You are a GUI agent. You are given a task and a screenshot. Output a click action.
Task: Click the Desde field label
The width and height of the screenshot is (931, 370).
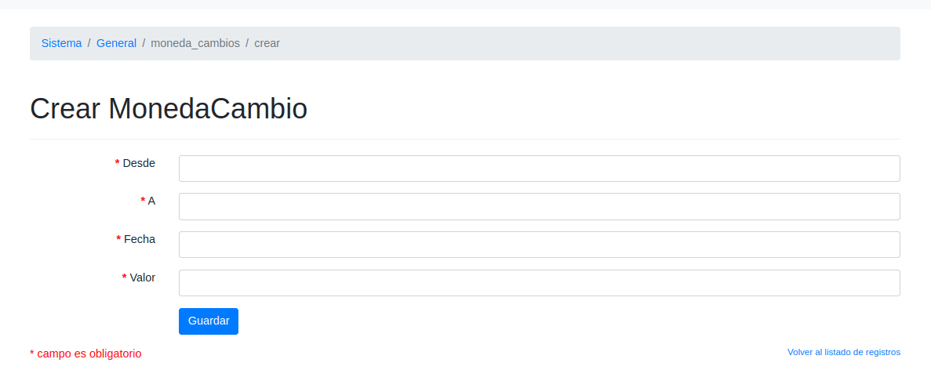click(139, 163)
